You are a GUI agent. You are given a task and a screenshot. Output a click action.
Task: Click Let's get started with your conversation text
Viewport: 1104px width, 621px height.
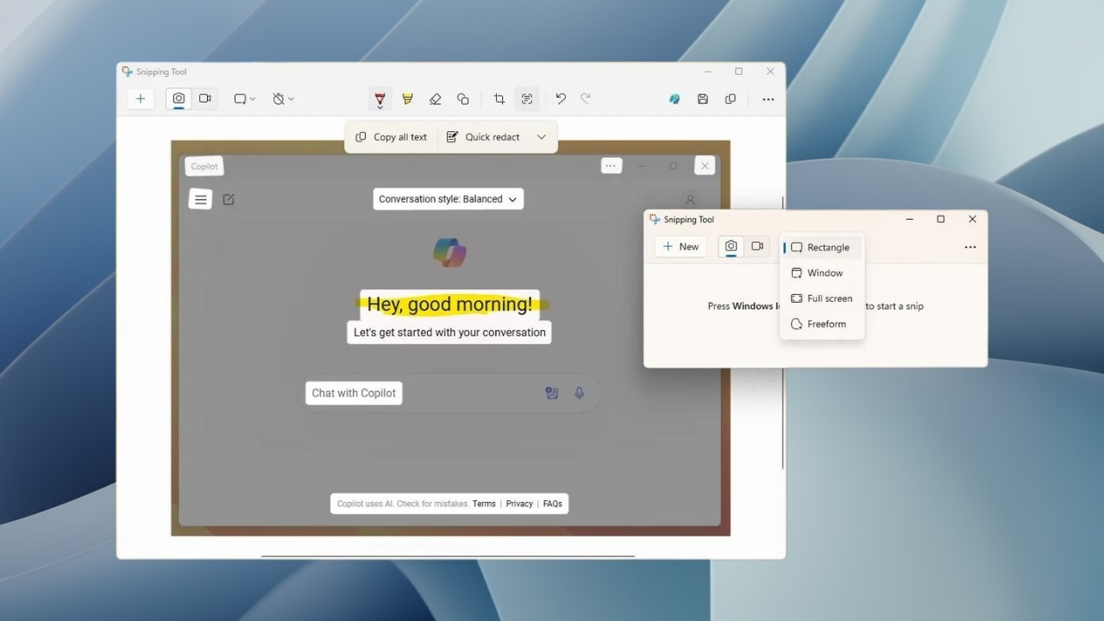pyautogui.click(x=449, y=332)
